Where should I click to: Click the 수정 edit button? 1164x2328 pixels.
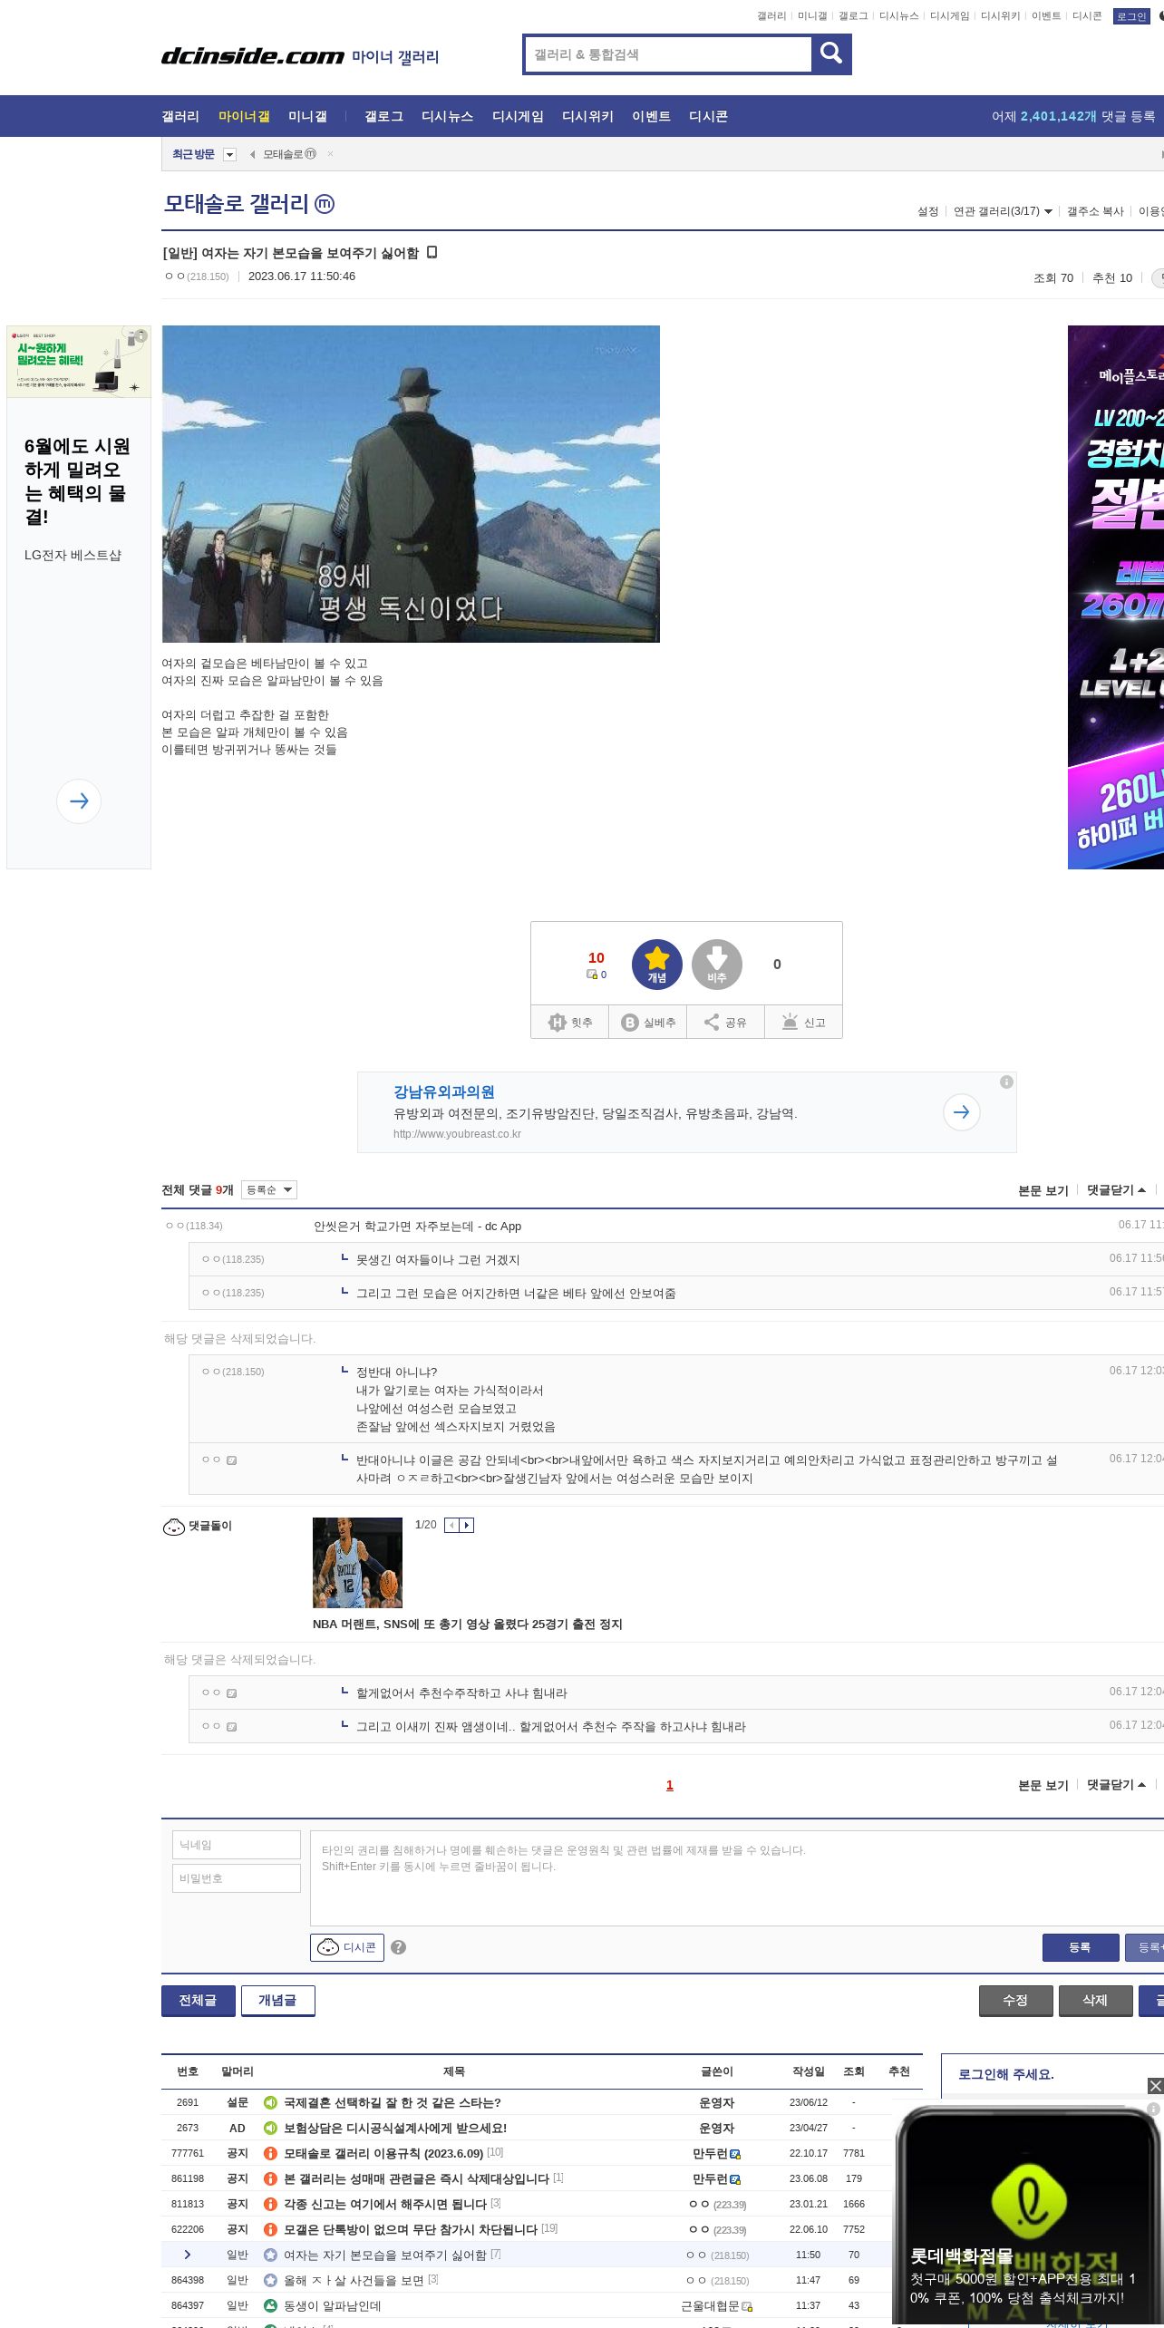point(1015,2000)
